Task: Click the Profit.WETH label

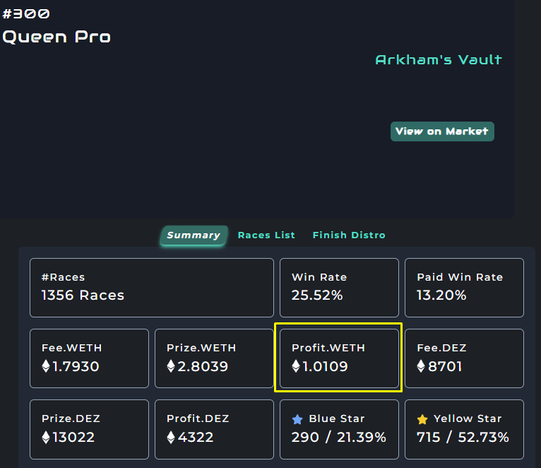Action: [328, 348]
